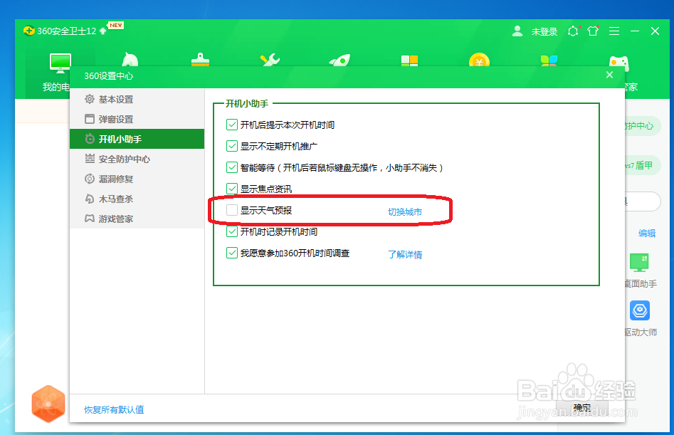
Task: Click the 编辑 link in main window
Action: [647, 233]
